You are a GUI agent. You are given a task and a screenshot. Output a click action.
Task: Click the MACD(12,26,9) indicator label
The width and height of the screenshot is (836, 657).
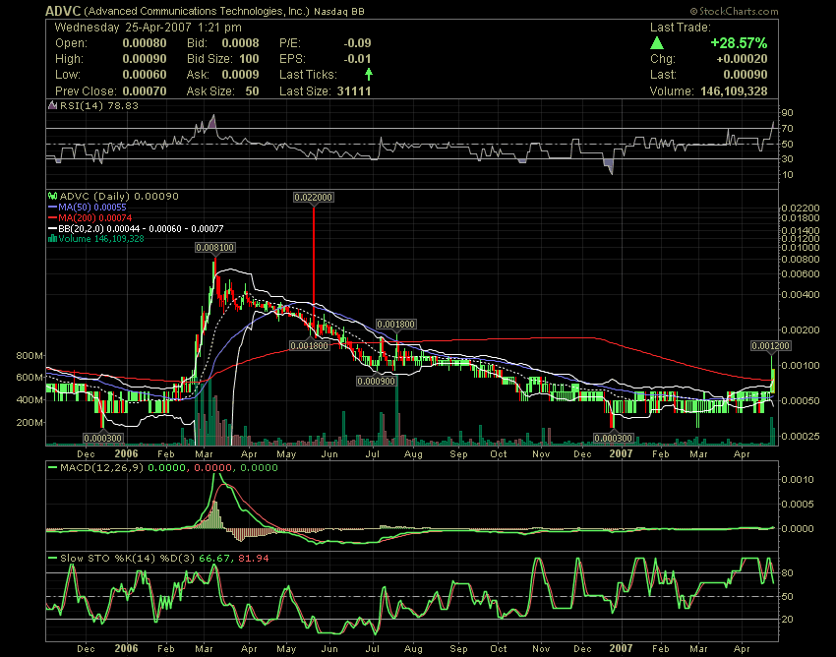coord(102,468)
